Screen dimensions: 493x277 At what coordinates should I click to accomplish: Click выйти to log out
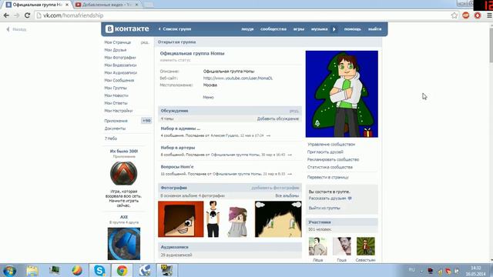click(x=374, y=29)
